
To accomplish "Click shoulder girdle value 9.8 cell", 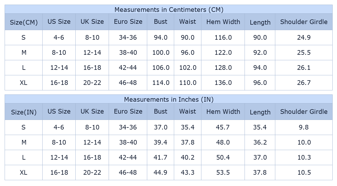I will [x=304, y=127].
